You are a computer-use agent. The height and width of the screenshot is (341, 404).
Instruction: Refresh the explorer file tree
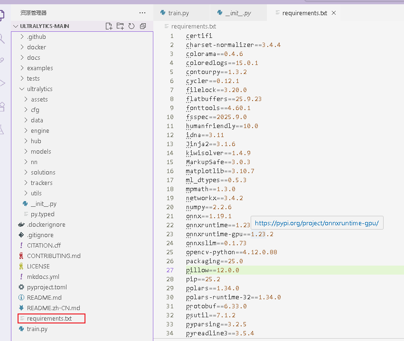click(132, 26)
